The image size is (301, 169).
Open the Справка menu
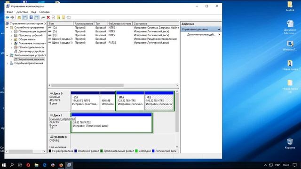(44, 12)
